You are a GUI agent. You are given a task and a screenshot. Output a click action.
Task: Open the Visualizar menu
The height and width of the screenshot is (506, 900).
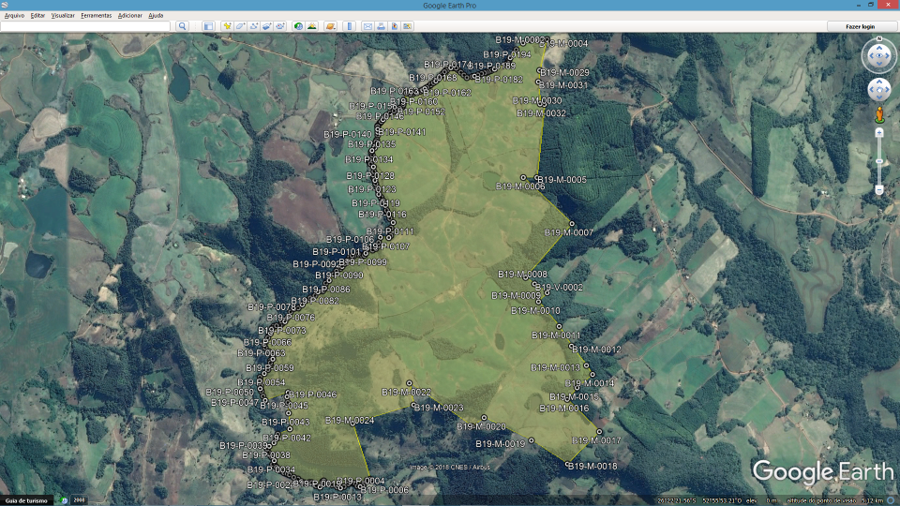(63, 16)
